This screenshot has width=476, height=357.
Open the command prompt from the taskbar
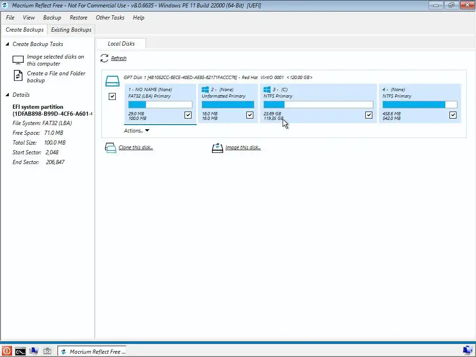pyautogui.click(x=20, y=351)
